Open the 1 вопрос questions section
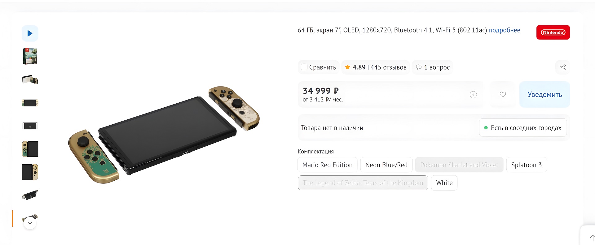595x245 pixels. coord(433,67)
